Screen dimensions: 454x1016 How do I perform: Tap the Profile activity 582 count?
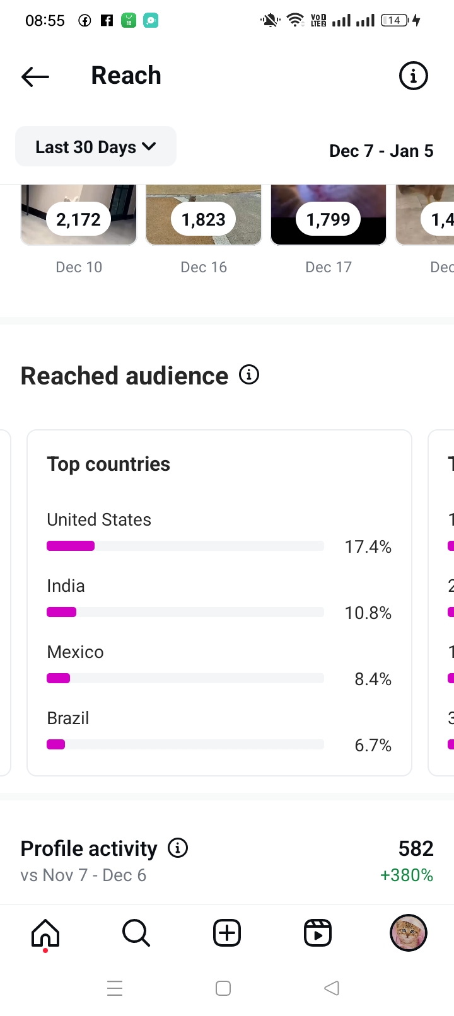[416, 848]
